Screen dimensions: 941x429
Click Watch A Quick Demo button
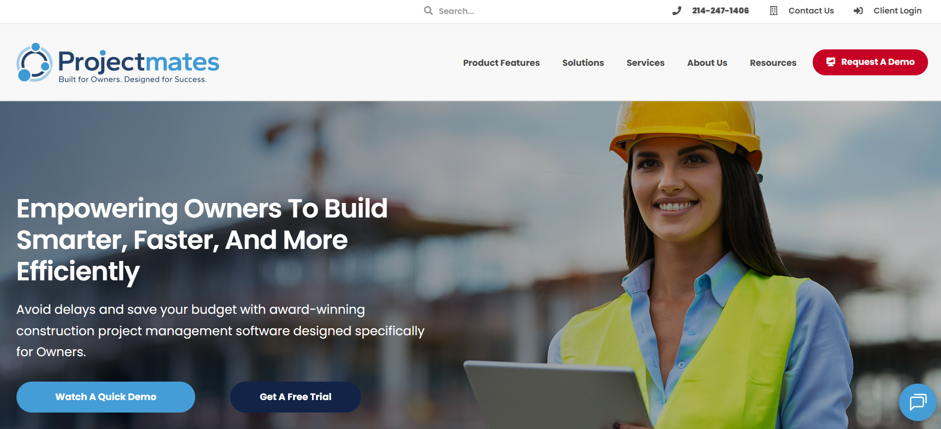coord(106,397)
